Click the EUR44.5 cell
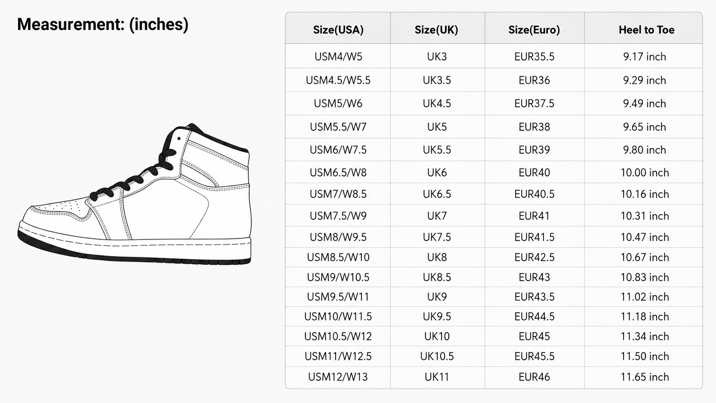Screen dimensions: 716x403 tap(534, 316)
